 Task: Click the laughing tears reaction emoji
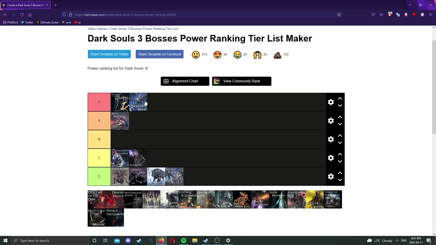[x=237, y=54]
